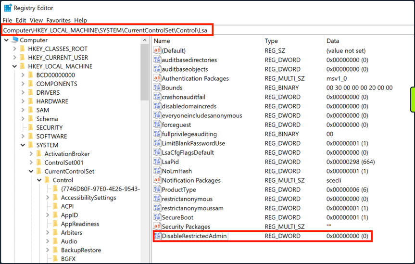Screen dimensions: 415x264
Task: Open the Favorites menu
Action: (x=59, y=20)
